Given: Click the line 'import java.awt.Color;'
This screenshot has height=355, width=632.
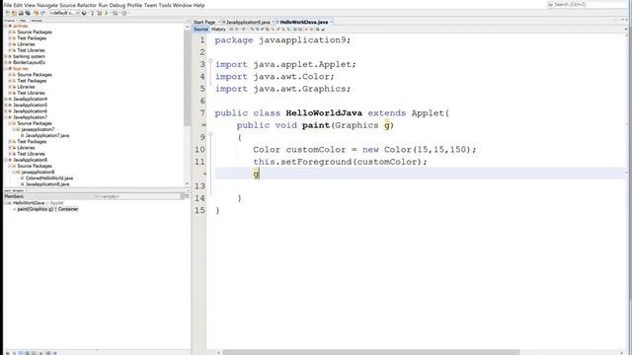Looking at the screenshot, I should (x=275, y=77).
